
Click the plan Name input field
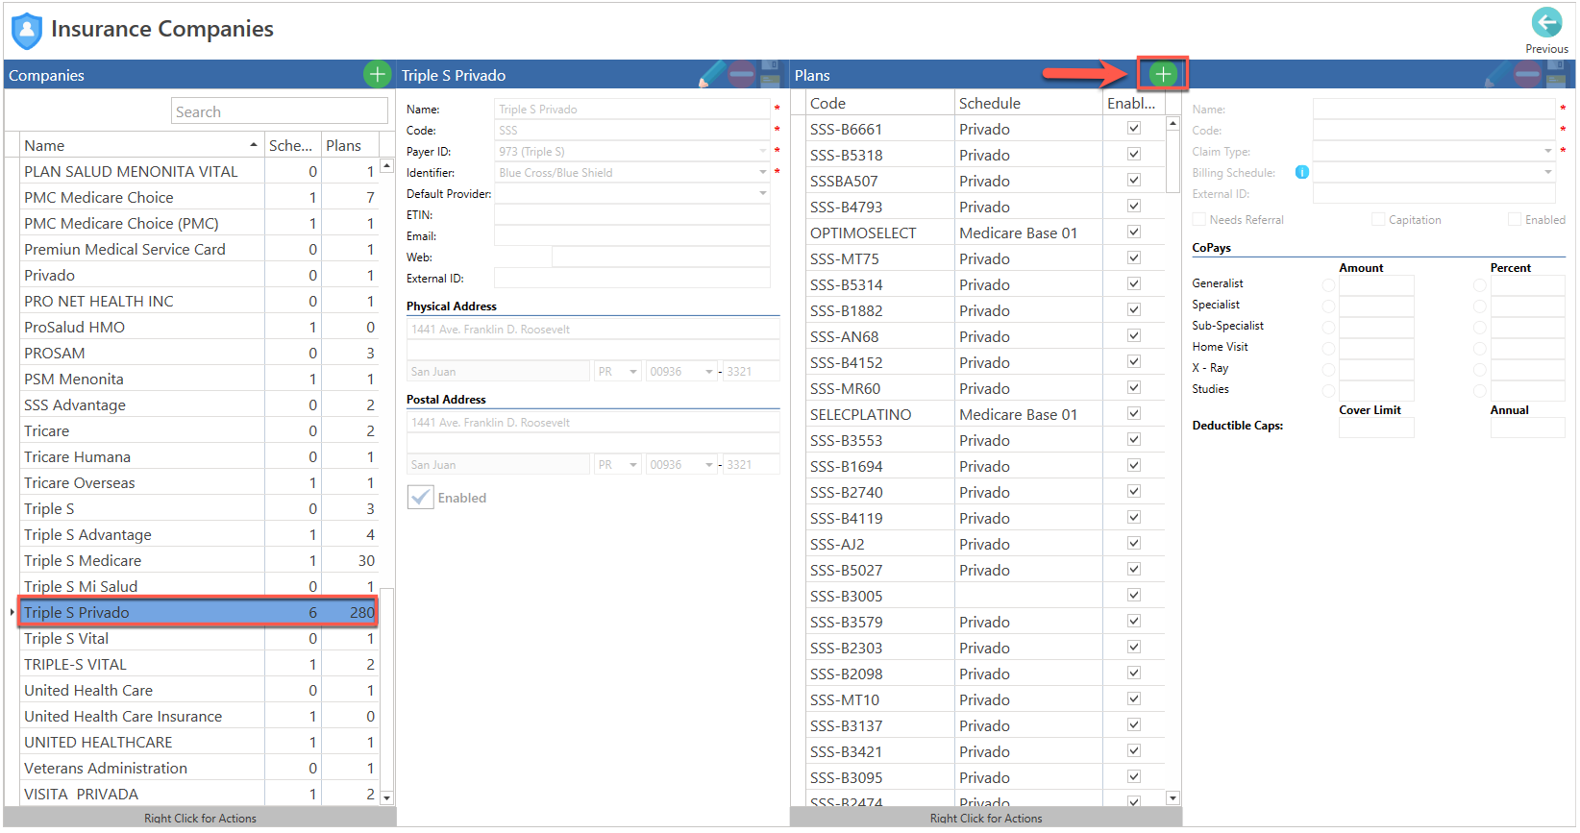tap(1433, 109)
